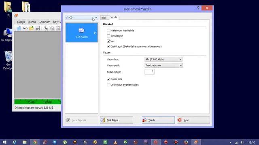Click the Kopya sayısı input field
Image resolution: width=259 pixels, height=145 pixels.
point(149,72)
